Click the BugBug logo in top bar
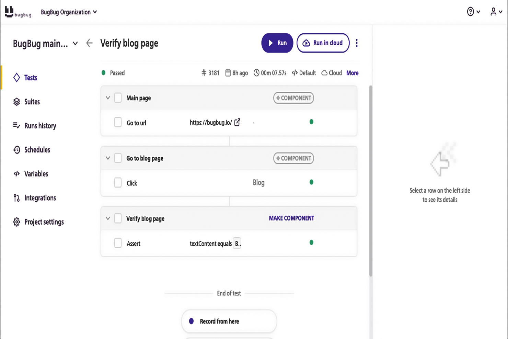 pos(18,11)
